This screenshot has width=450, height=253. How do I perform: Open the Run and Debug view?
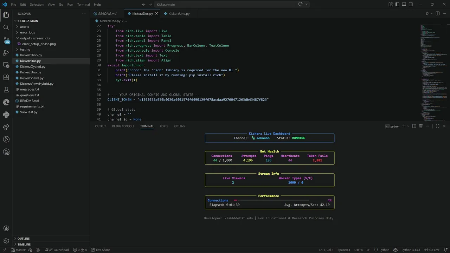pos(6,53)
